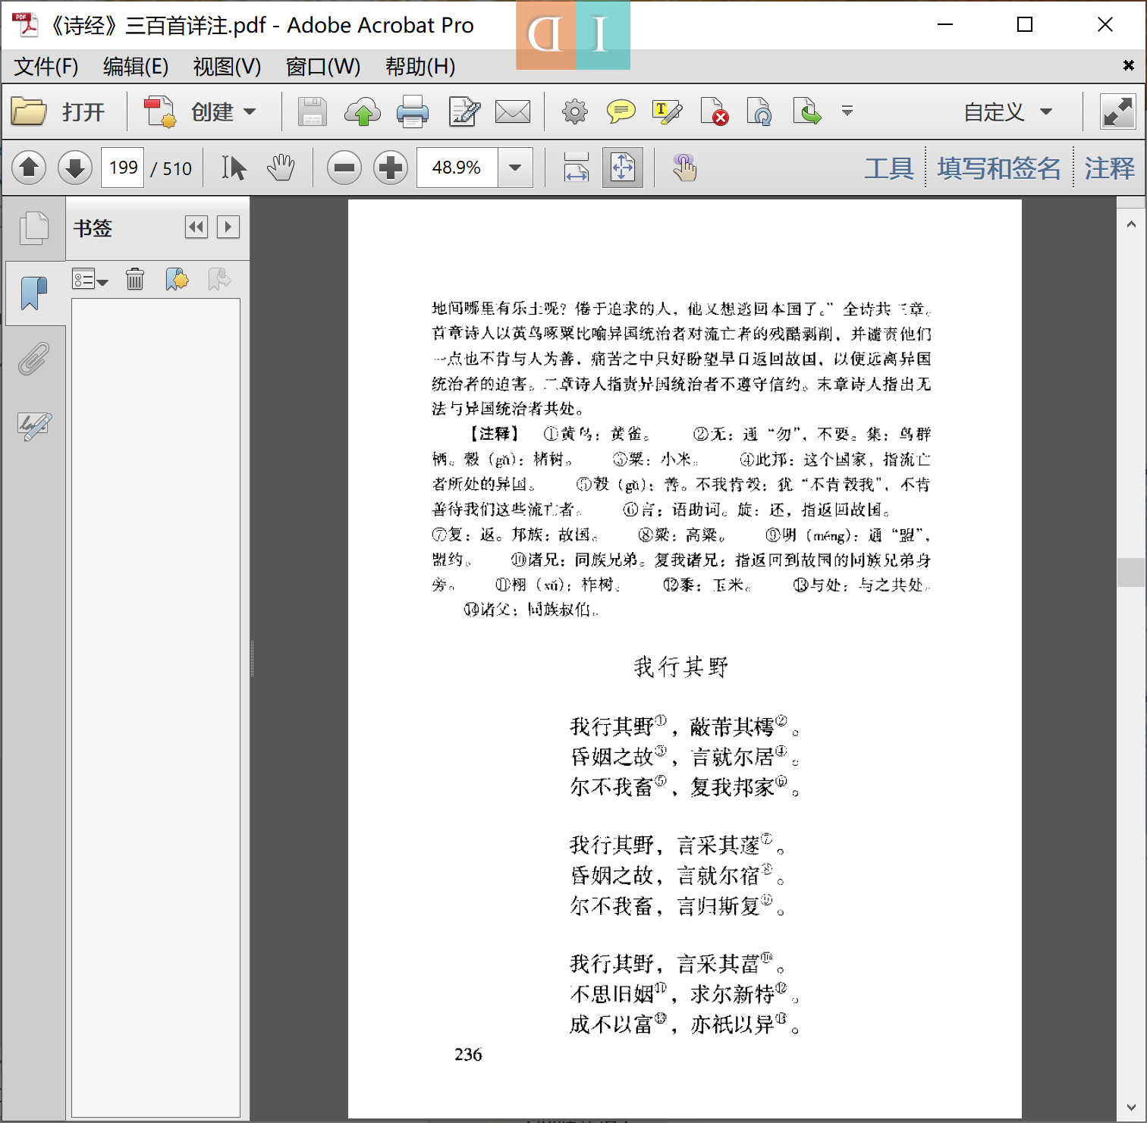Click the 【注释】 heading in the document
The width and height of the screenshot is (1147, 1123).
pyautogui.click(x=494, y=434)
